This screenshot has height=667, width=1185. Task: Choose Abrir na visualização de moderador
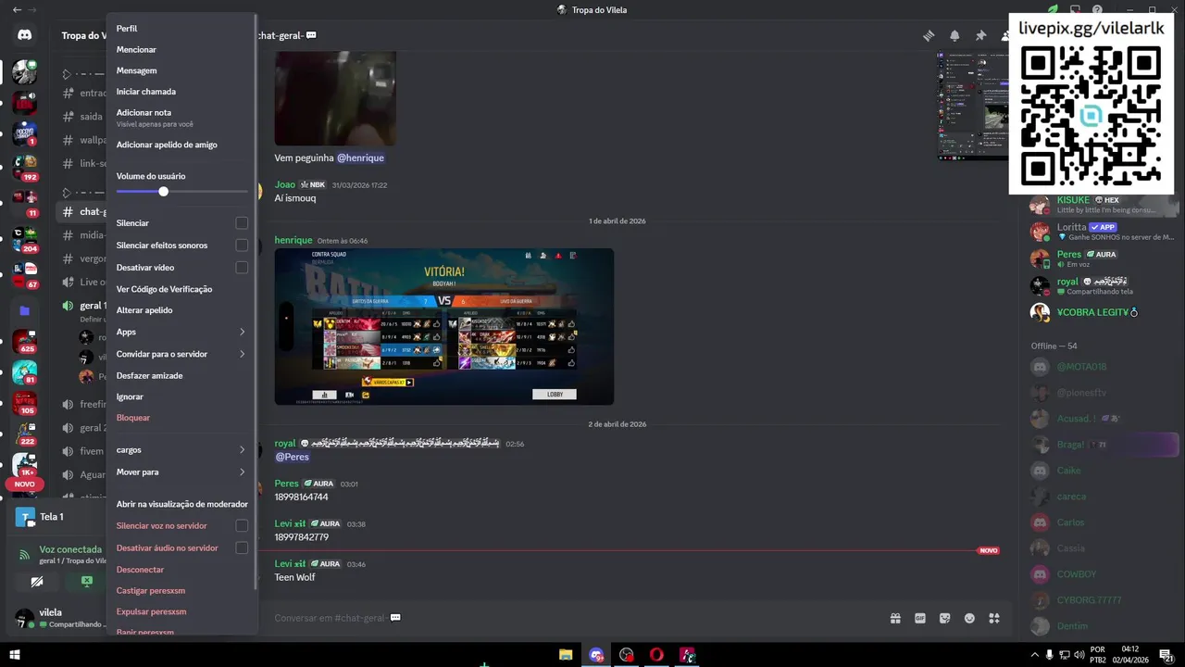coord(181,504)
